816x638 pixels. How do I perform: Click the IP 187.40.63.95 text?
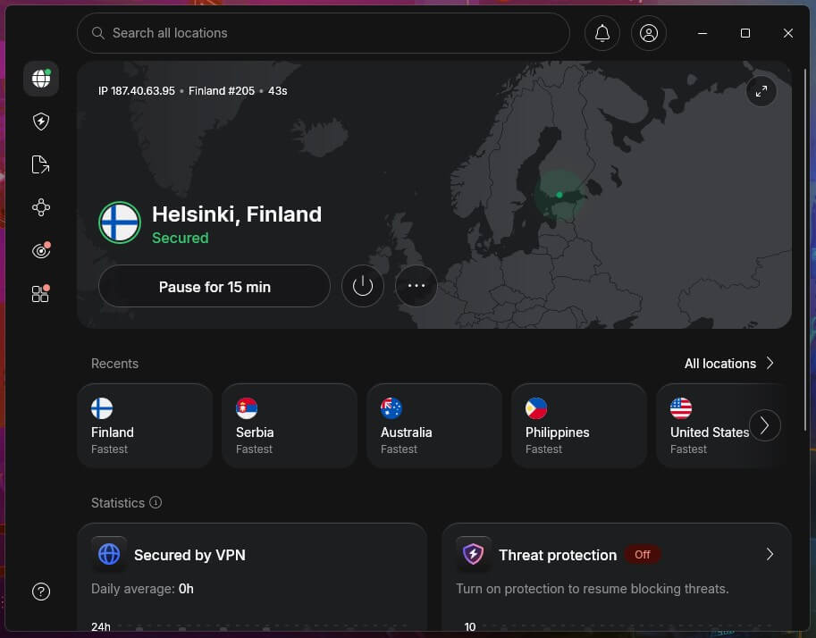click(137, 91)
